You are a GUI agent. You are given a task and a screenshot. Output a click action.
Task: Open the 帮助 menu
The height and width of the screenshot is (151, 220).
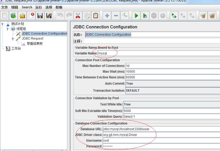click(59, 7)
